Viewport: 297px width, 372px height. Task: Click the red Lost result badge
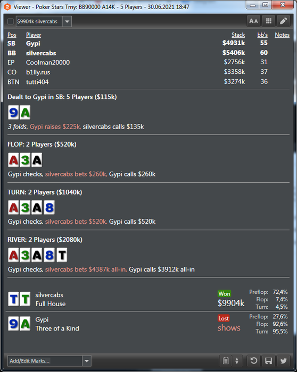click(224, 318)
